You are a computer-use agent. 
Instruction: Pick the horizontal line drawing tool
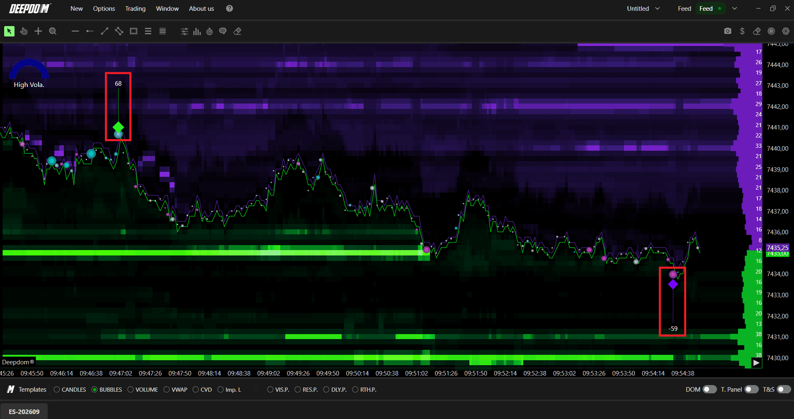coord(75,31)
